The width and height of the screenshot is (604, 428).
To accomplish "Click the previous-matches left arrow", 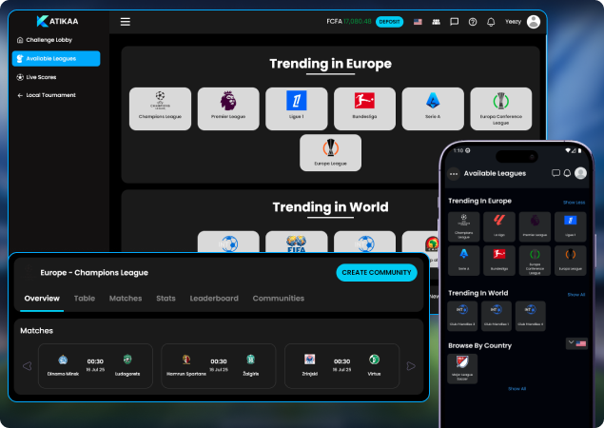I will (27, 366).
